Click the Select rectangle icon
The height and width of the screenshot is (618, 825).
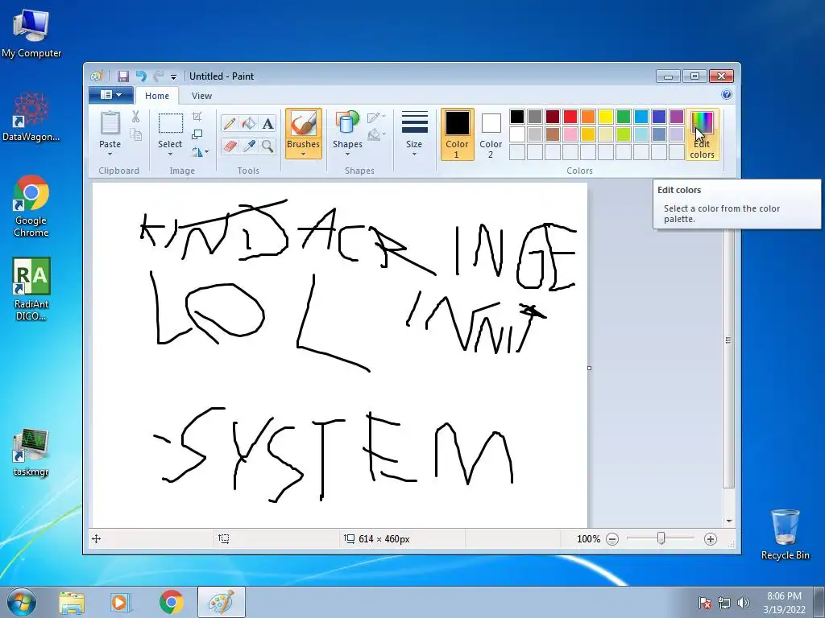point(171,123)
